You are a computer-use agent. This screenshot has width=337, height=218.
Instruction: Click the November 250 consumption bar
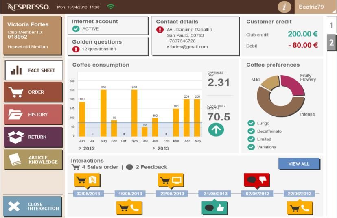[x=134, y=113]
